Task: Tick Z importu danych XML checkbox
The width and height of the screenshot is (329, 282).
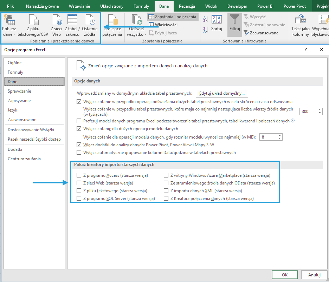Action: point(166,191)
